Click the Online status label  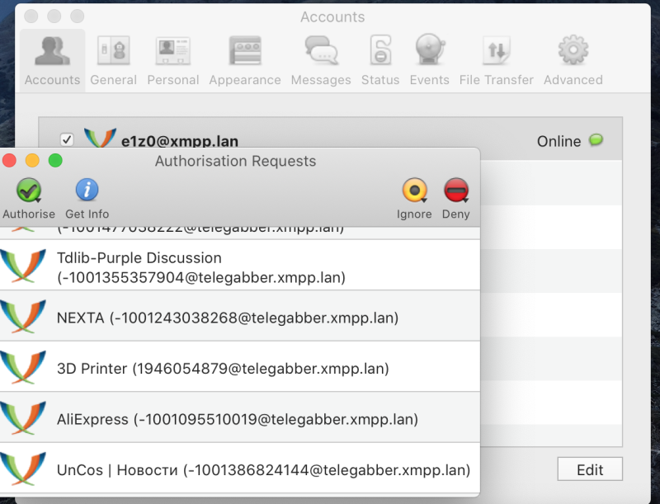coord(559,141)
